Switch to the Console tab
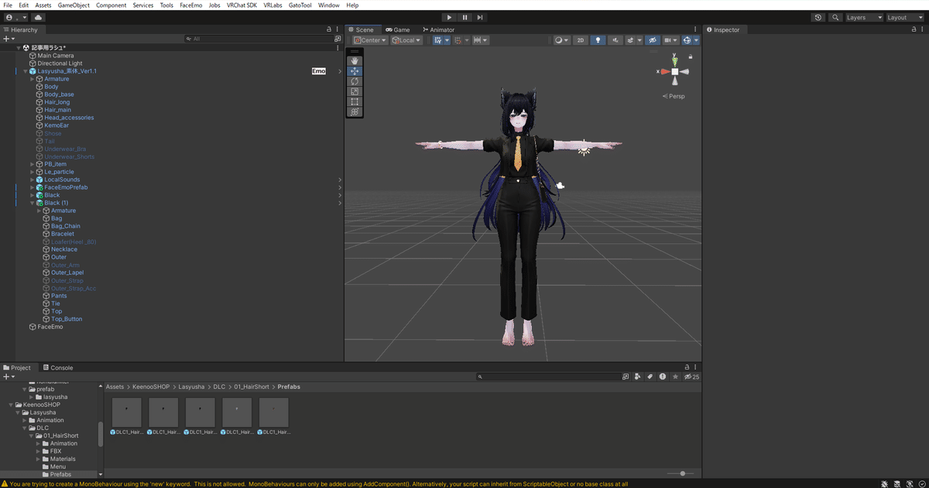Viewport: 929px width, 488px height. 58,368
